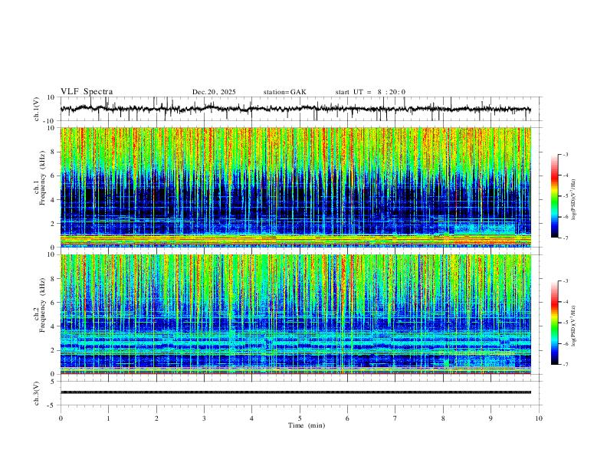Click the time axis tick label "8"
The width and height of the screenshot is (607, 469).
point(443,418)
